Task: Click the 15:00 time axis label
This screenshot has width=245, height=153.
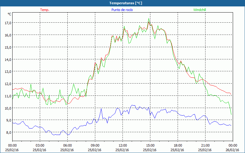Action: click(150, 146)
